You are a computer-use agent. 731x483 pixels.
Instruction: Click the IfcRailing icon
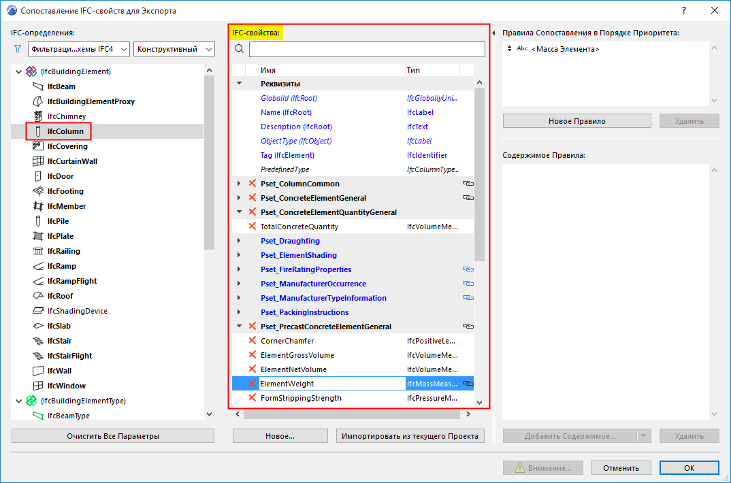click(x=37, y=251)
